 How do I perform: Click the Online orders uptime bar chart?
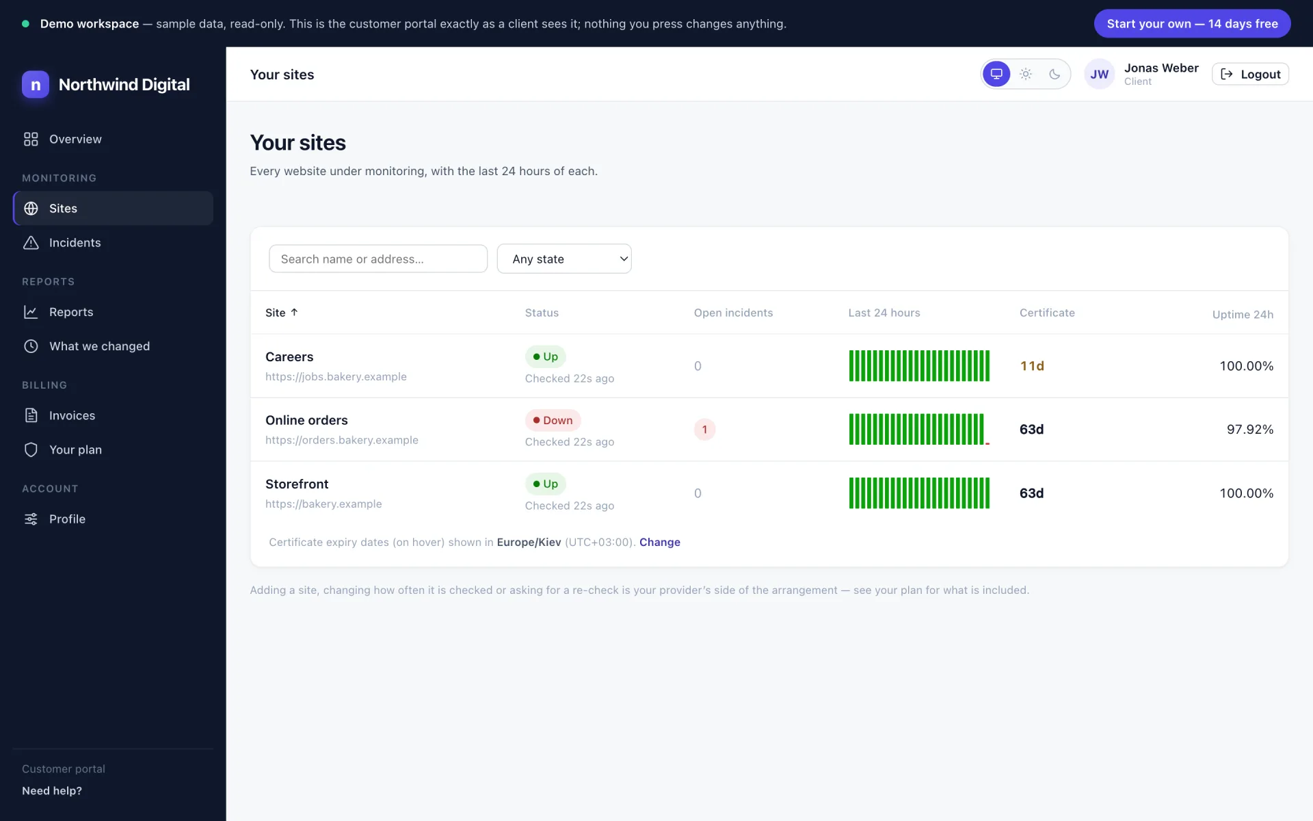tap(919, 430)
